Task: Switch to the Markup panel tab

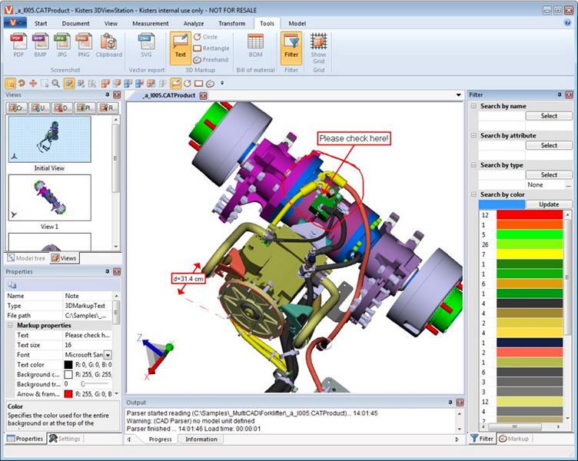Action: coord(514,439)
